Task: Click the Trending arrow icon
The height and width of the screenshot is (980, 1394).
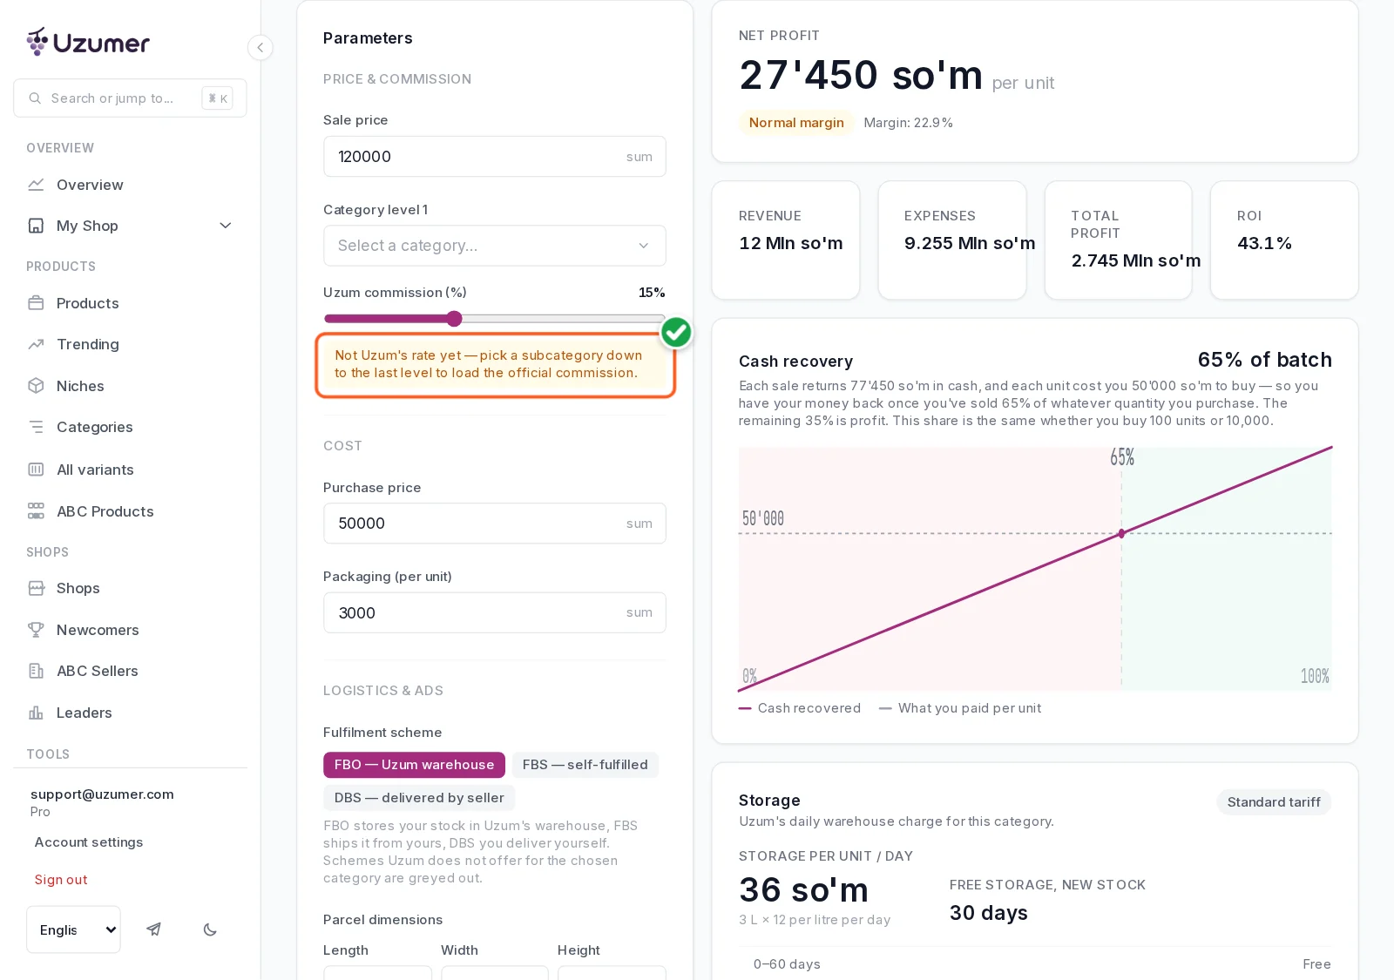Action: pos(36,344)
